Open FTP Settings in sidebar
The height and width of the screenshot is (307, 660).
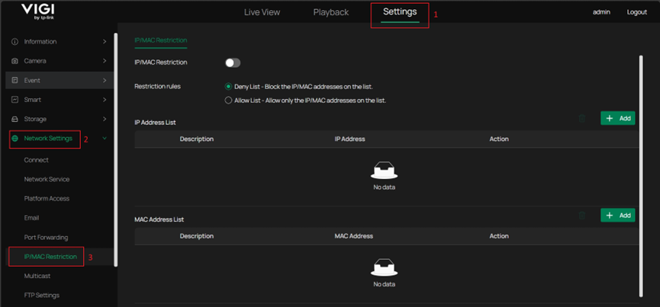pos(42,296)
